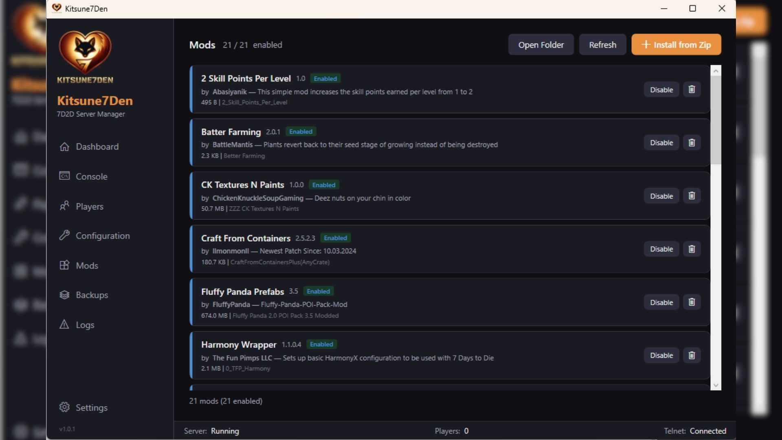Click trash icon next to Craft From Containers
The image size is (782, 440).
[692, 249]
